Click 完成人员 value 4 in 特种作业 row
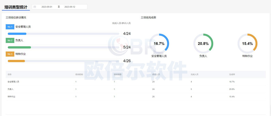Screen dimensions: 271x116 click(x=191, y=97)
